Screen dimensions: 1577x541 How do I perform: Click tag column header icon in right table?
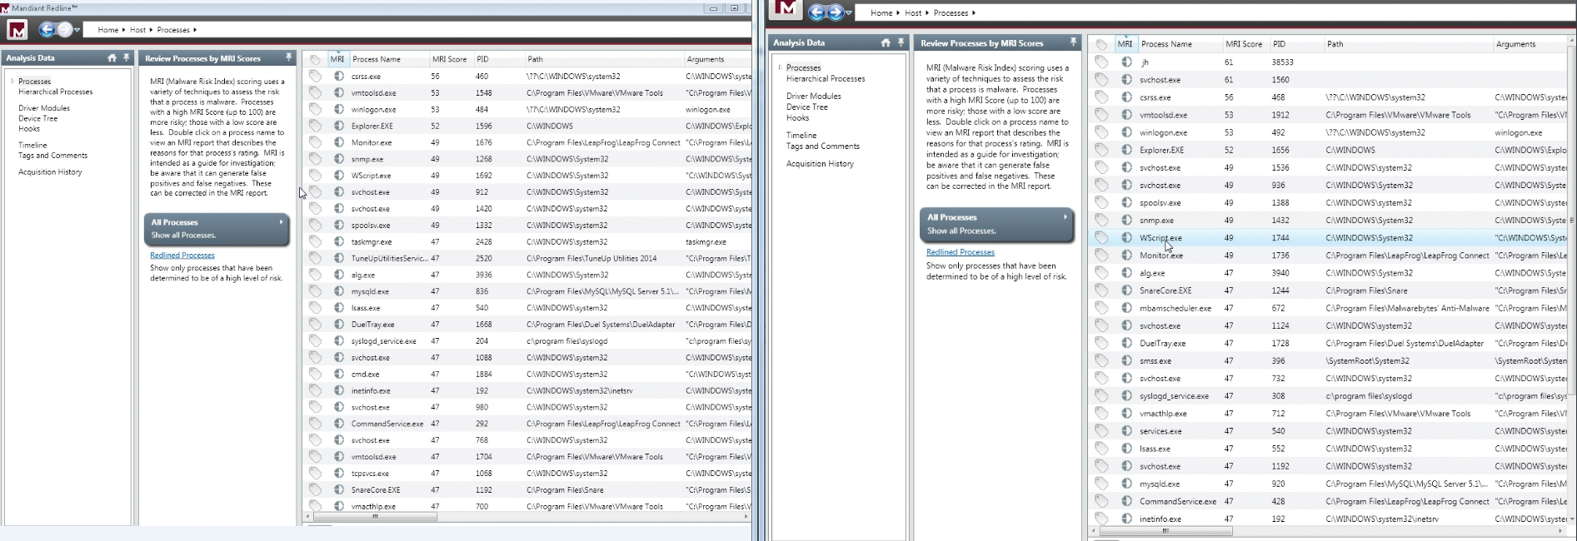(x=1101, y=44)
